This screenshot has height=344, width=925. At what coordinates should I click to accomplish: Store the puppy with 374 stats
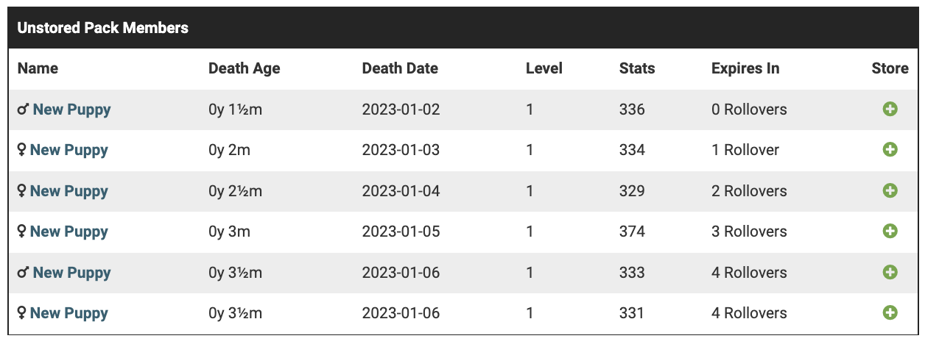890,232
